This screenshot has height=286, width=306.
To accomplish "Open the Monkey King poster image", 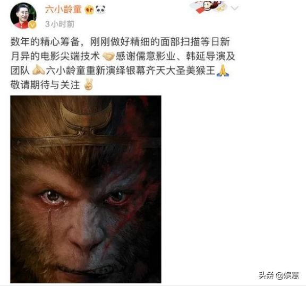I will click(x=86, y=189).
